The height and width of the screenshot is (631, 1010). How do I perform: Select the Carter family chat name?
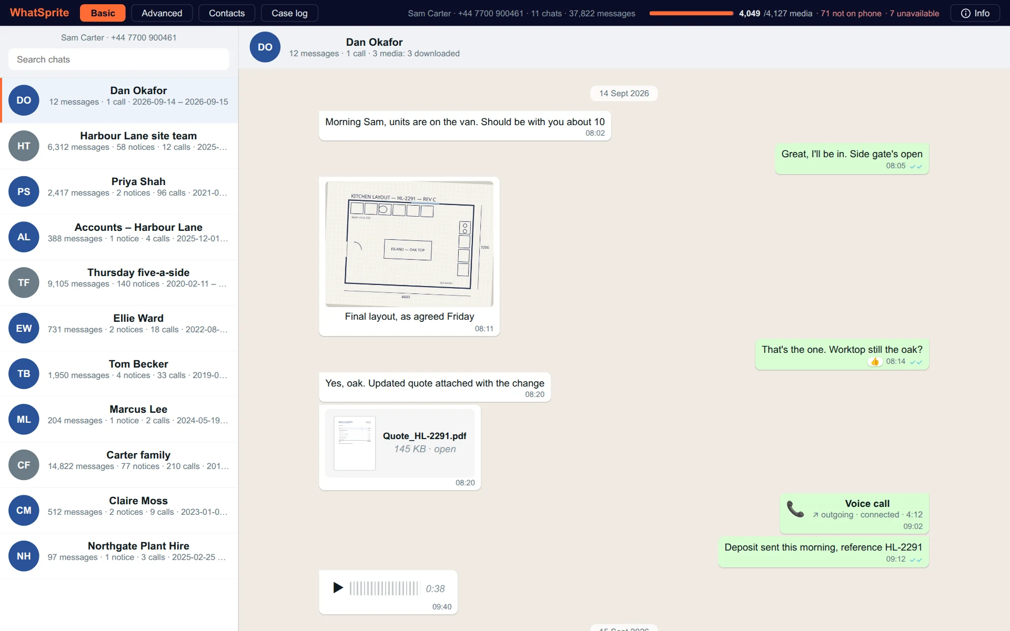(138, 455)
